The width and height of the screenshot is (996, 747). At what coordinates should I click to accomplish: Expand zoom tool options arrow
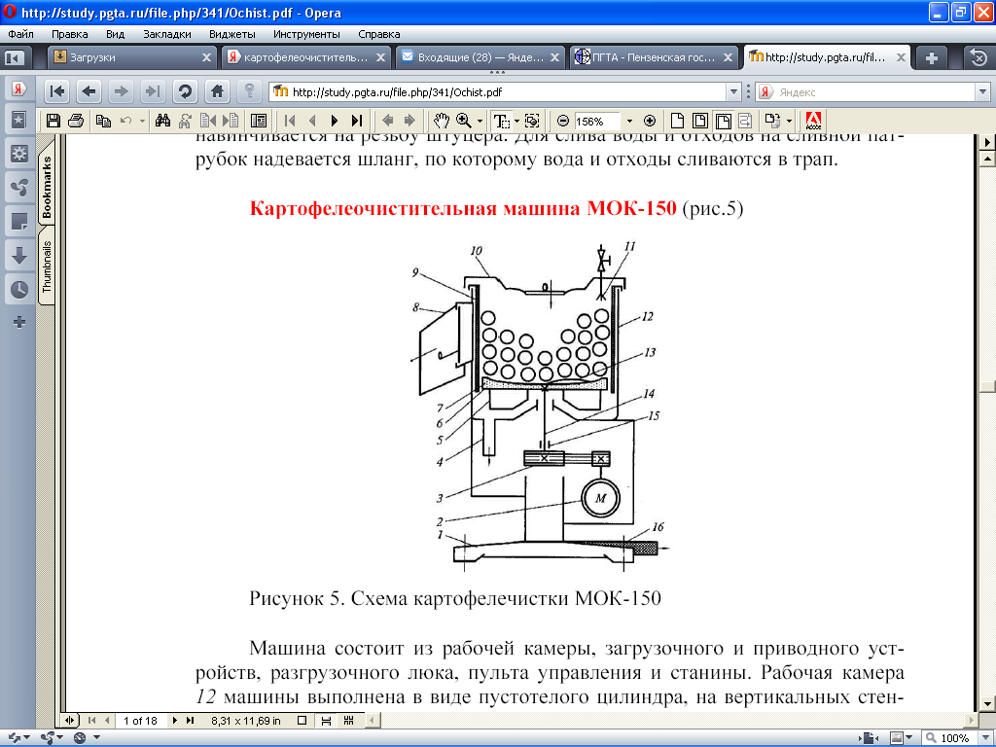[x=480, y=121]
